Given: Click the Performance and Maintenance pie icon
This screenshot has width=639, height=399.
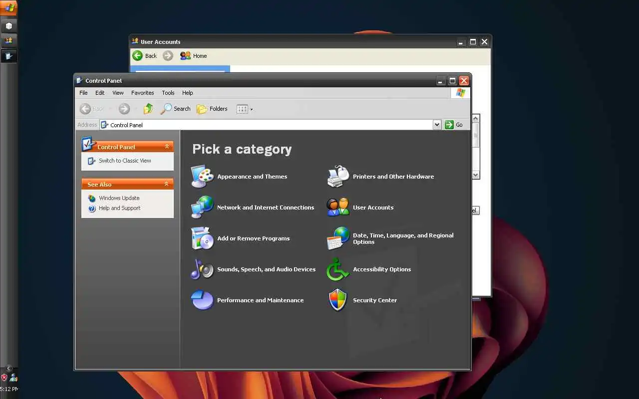Looking at the screenshot, I should pyautogui.click(x=202, y=300).
